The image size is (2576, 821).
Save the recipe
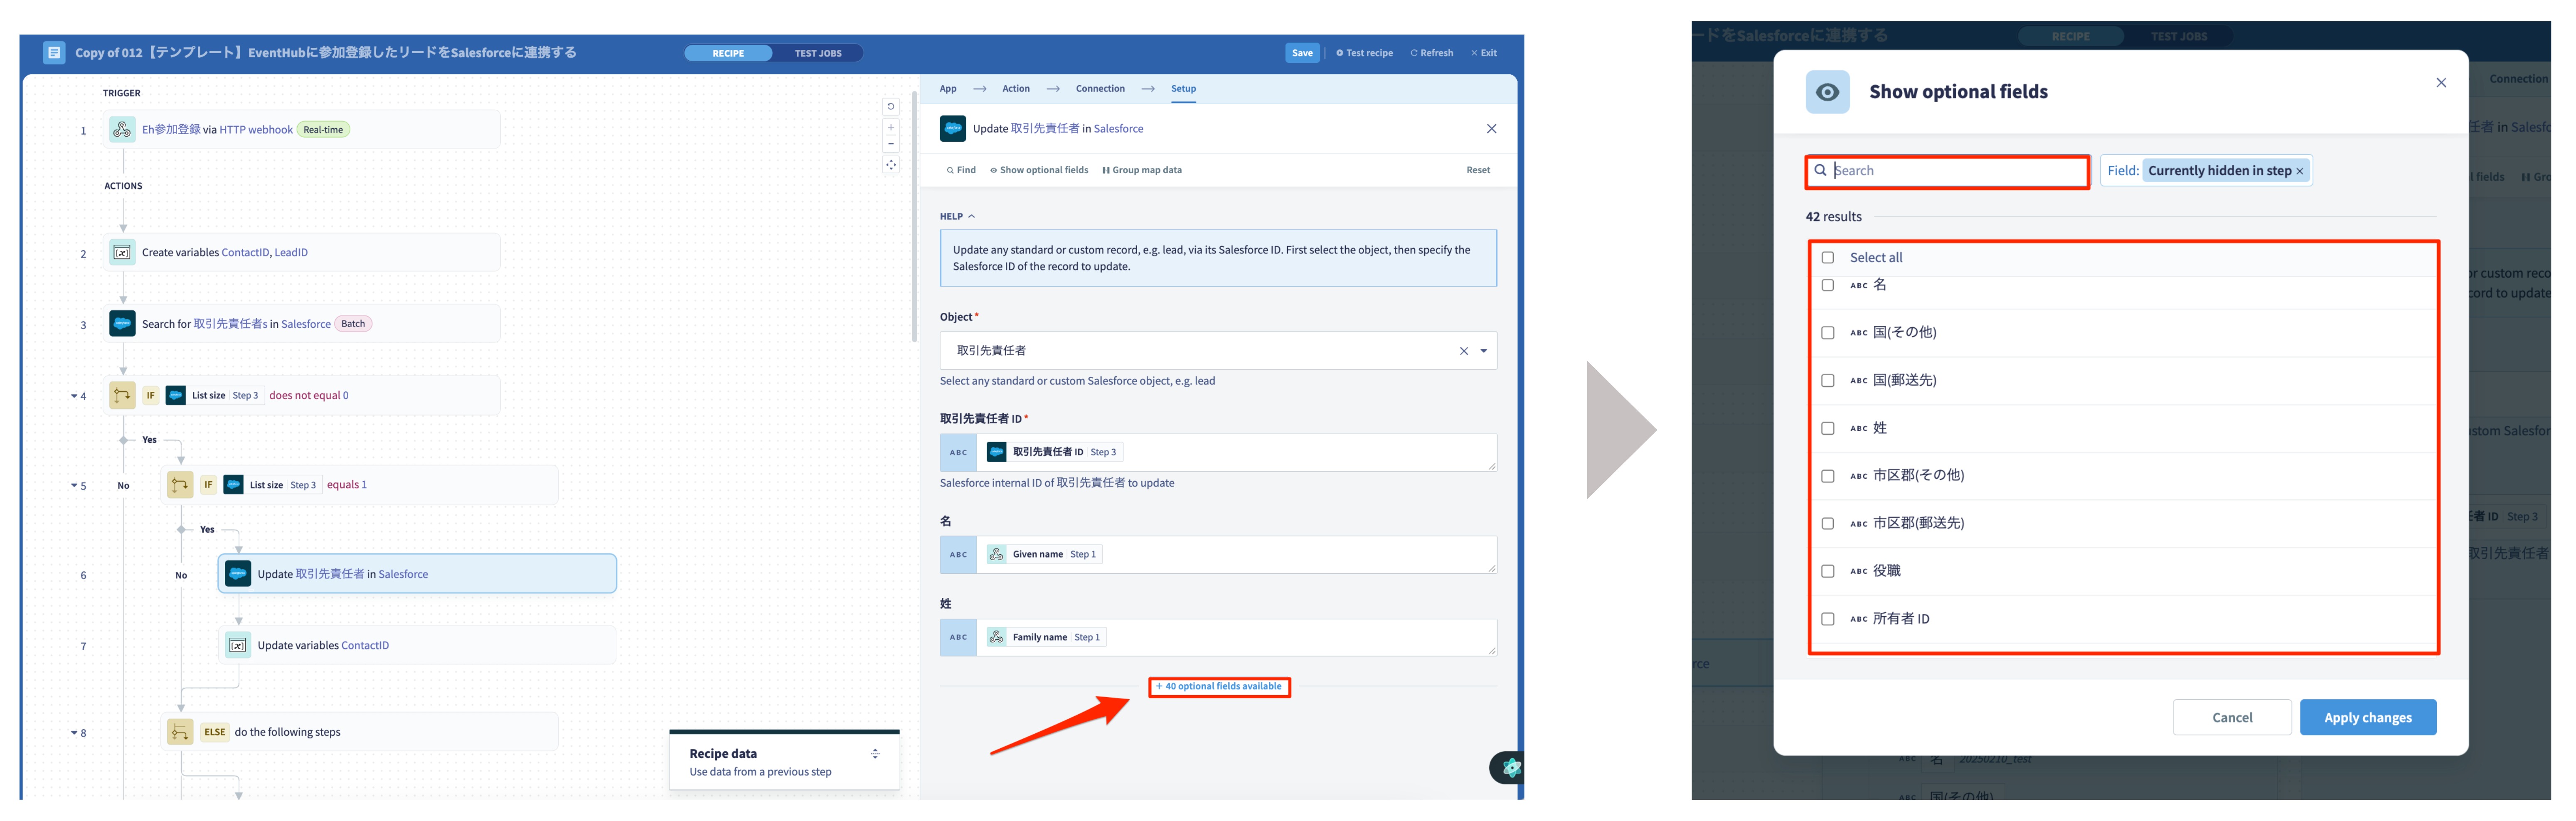[1302, 54]
